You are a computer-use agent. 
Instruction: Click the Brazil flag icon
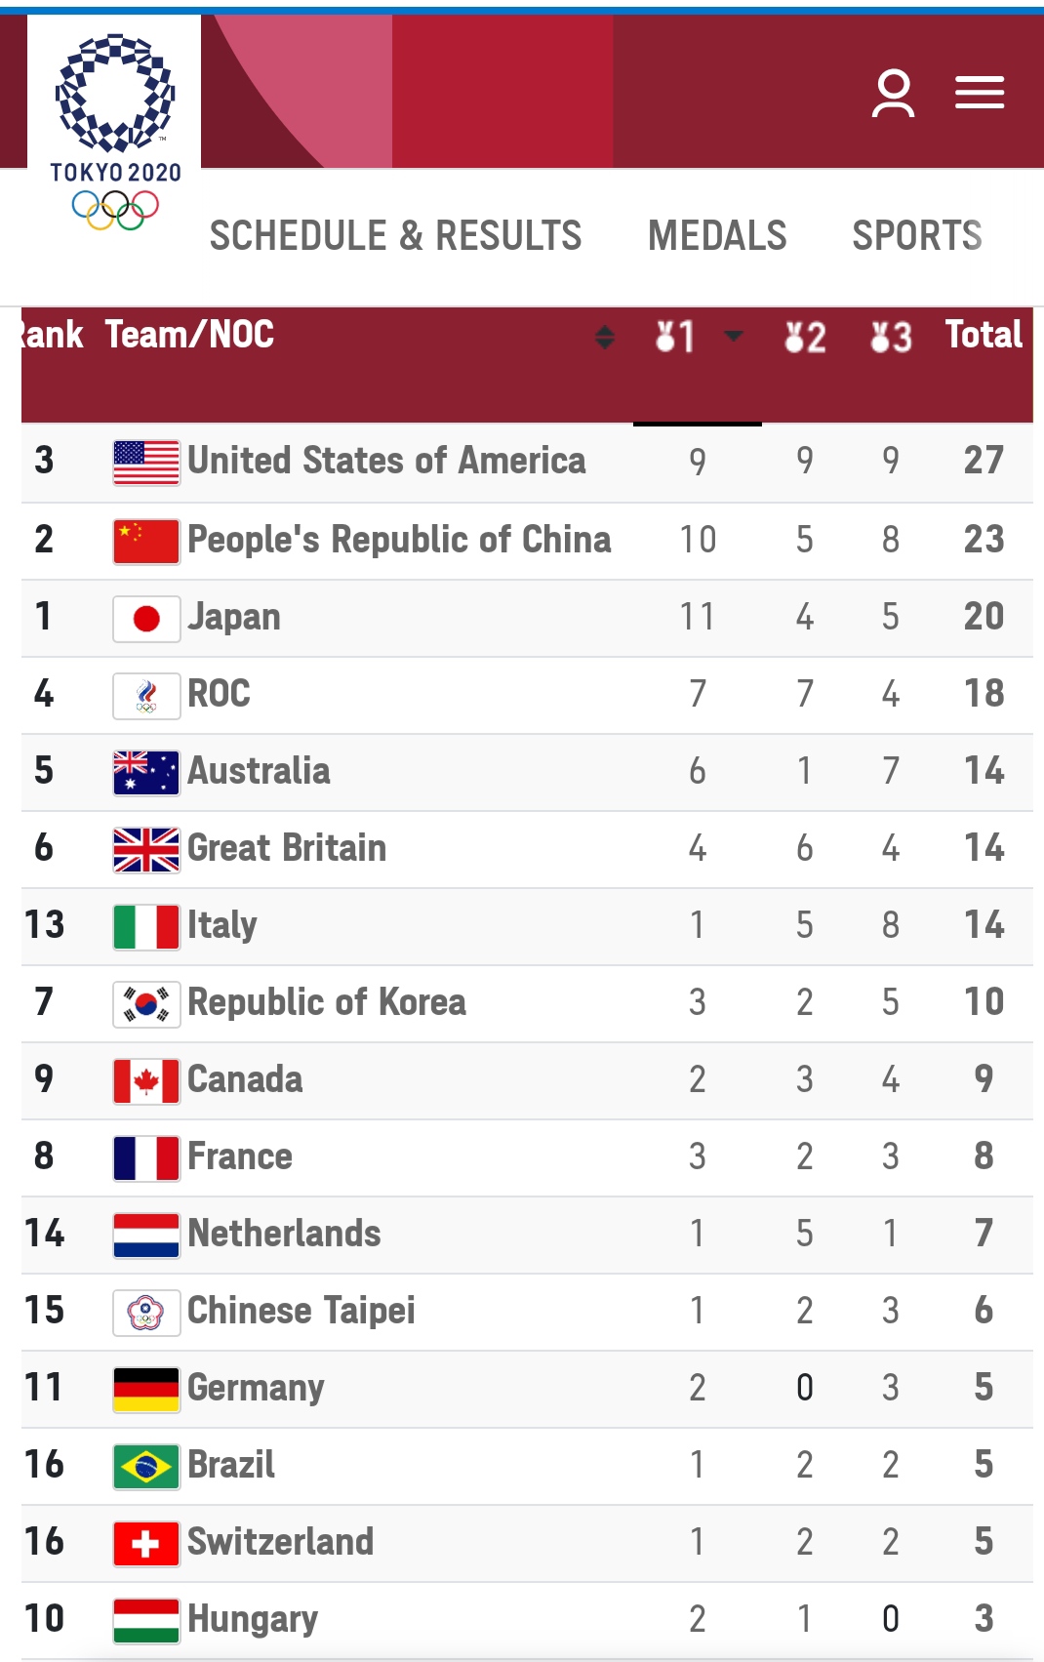(146, 1467)
